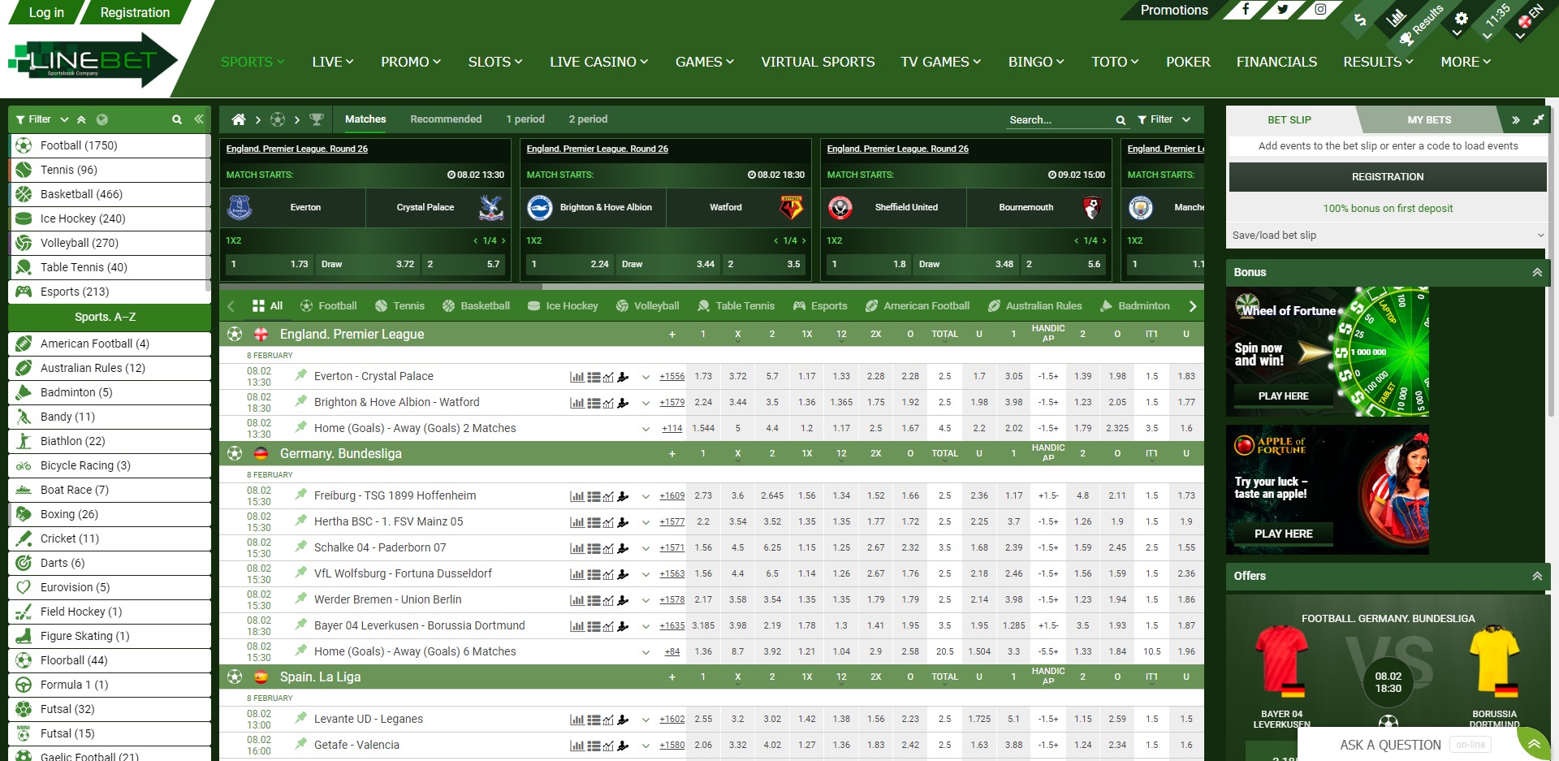Screen dimensions: 1559x761
Task: Click the Registration button at top
Action: pyautogui.click(x=135, y=12)
